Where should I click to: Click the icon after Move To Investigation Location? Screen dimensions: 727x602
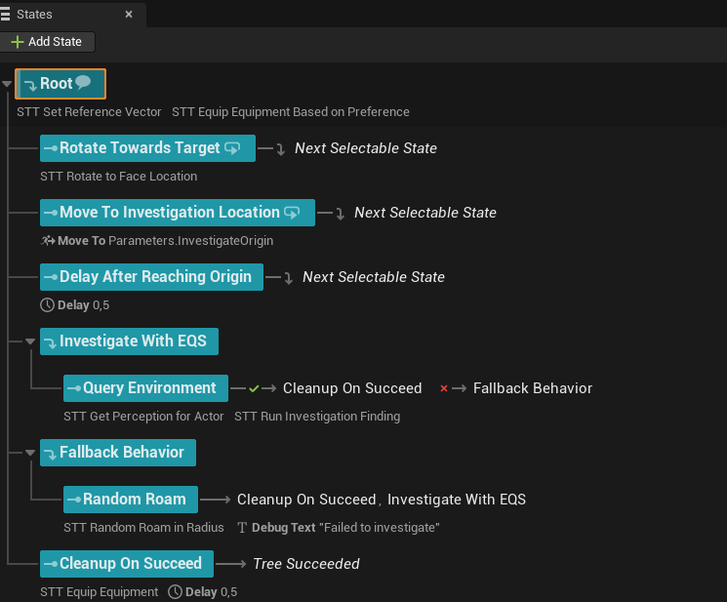291,213
